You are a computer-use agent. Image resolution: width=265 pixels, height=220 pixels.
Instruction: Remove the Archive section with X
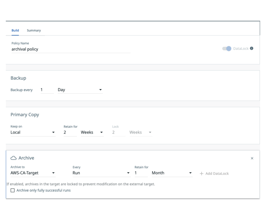[252, 158]
